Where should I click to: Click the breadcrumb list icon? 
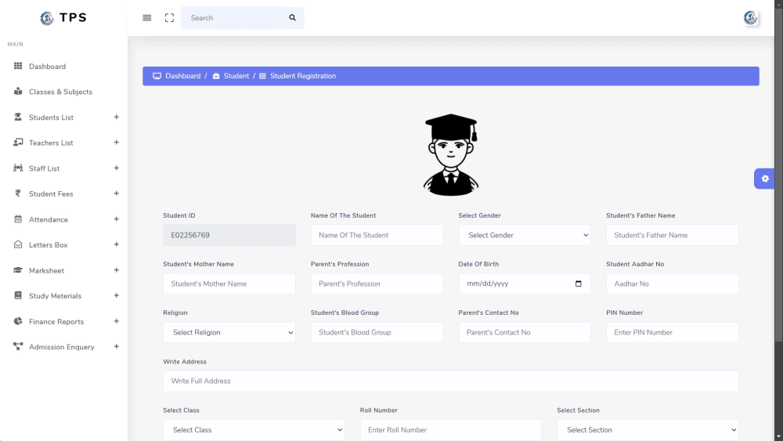coord(262,76)
